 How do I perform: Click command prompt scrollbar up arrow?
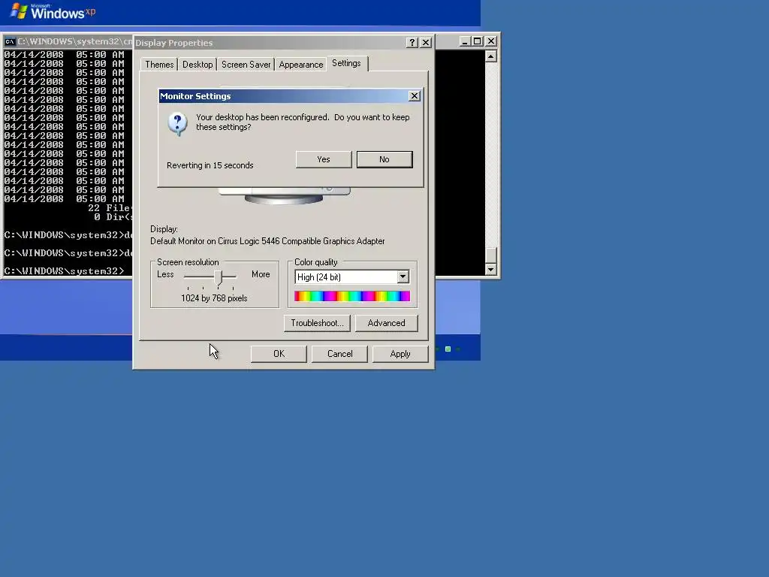491,56
